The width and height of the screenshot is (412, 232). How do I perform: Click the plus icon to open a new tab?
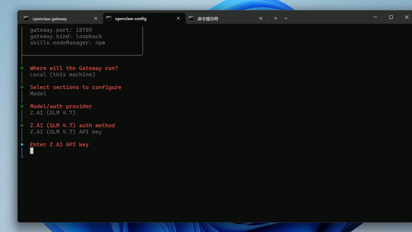point(276,18)
